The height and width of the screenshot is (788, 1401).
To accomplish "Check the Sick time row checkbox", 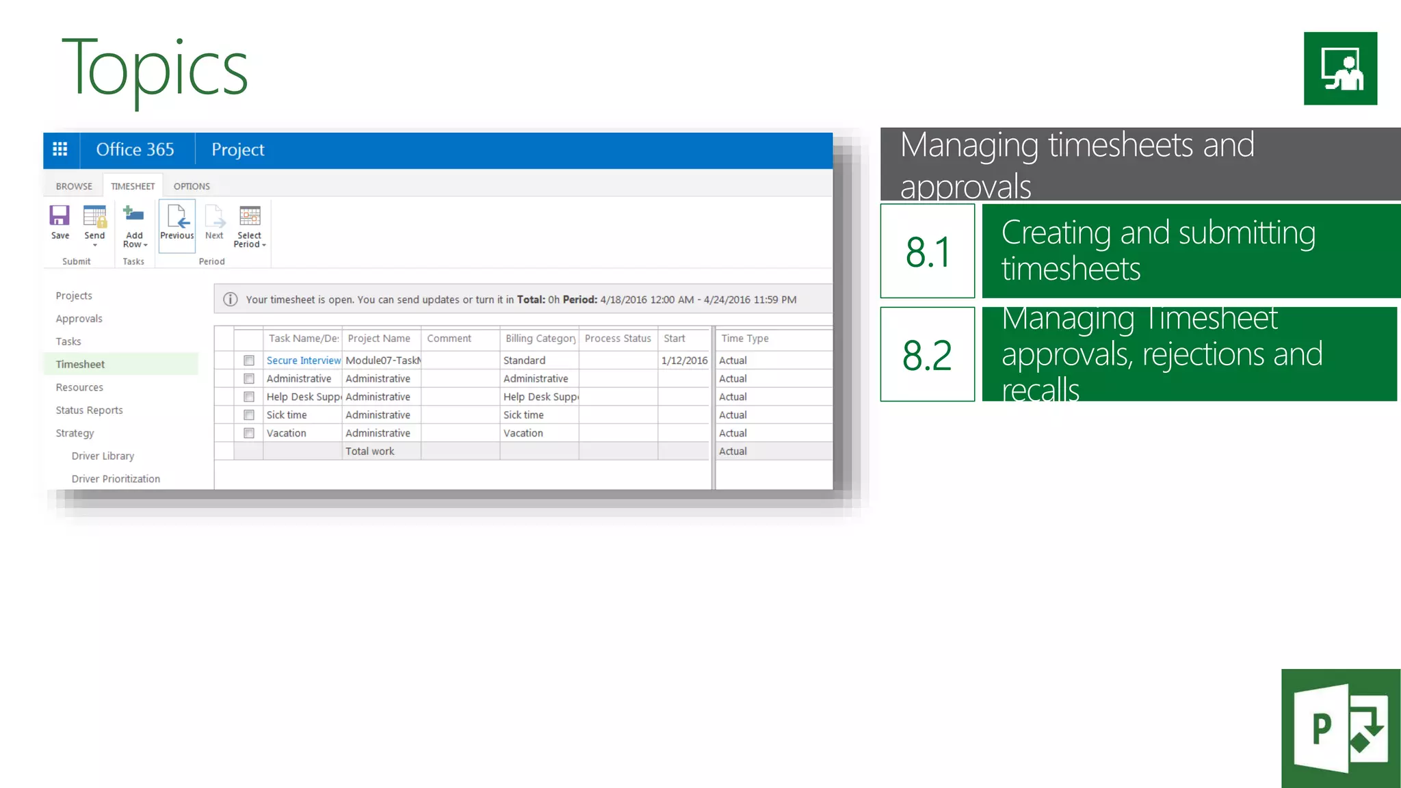I will coord(249,415).
